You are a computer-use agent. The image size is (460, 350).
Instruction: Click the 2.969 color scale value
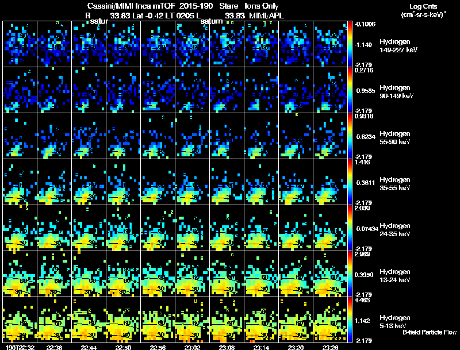point(362,254)
